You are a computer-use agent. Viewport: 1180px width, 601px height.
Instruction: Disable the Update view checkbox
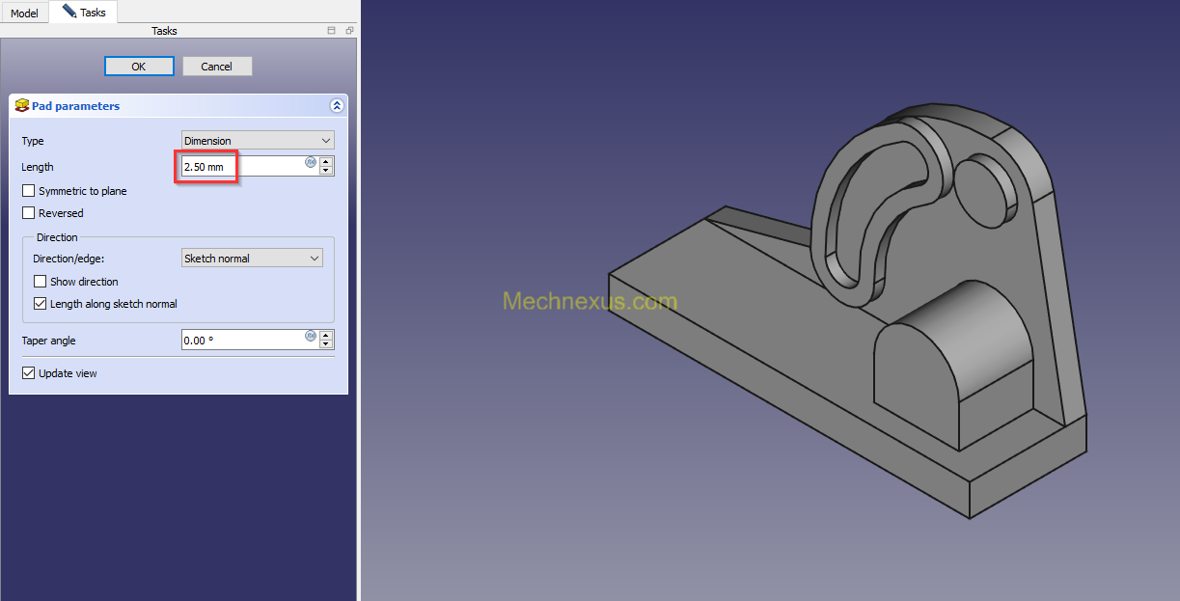pyautogui.click(x=28, y=373)
